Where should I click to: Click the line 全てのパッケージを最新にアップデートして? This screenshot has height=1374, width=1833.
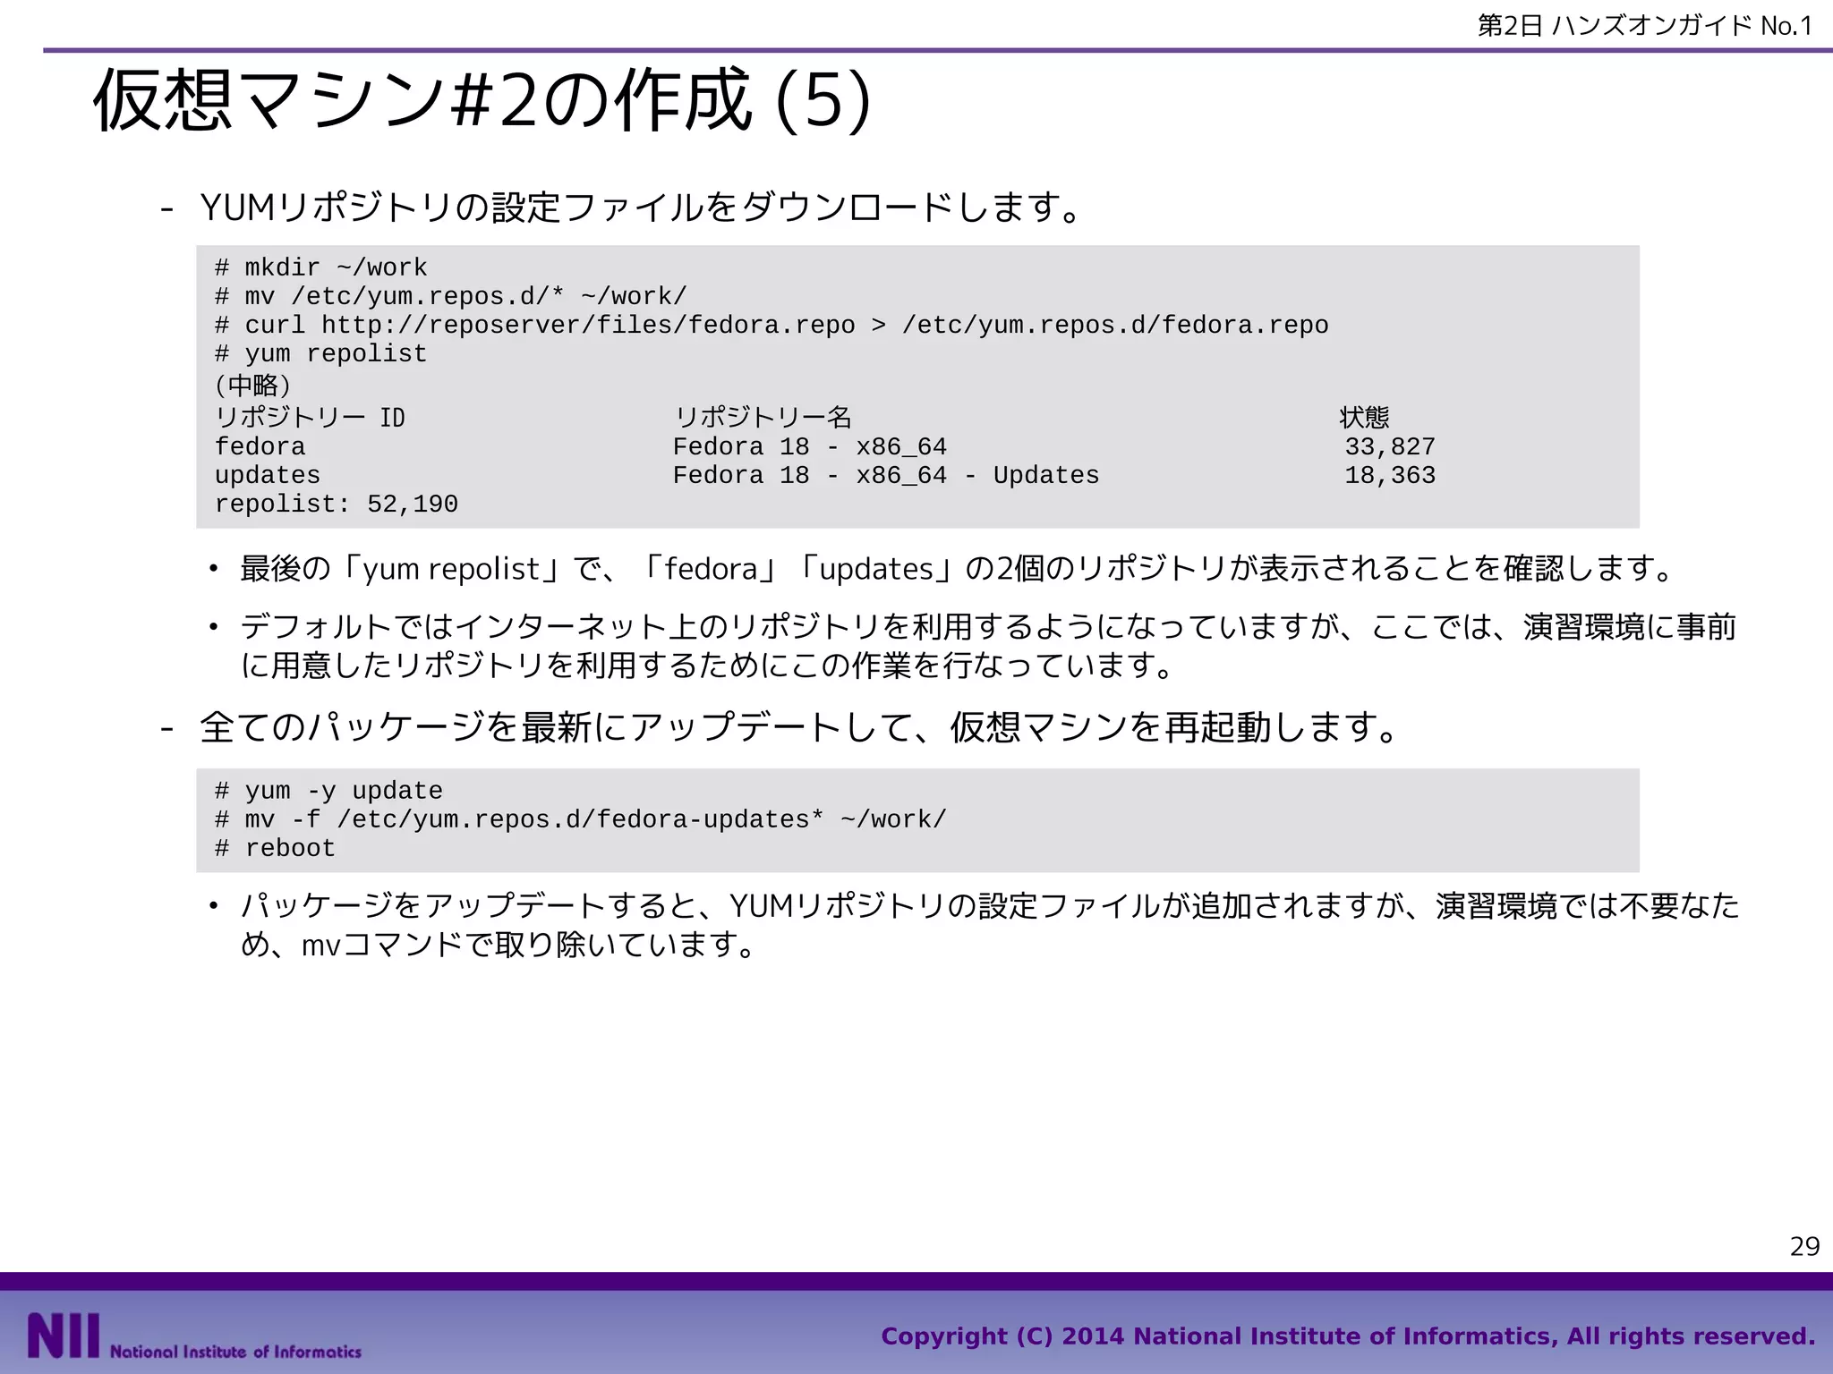pyautogui.click(x=800, y=727)
